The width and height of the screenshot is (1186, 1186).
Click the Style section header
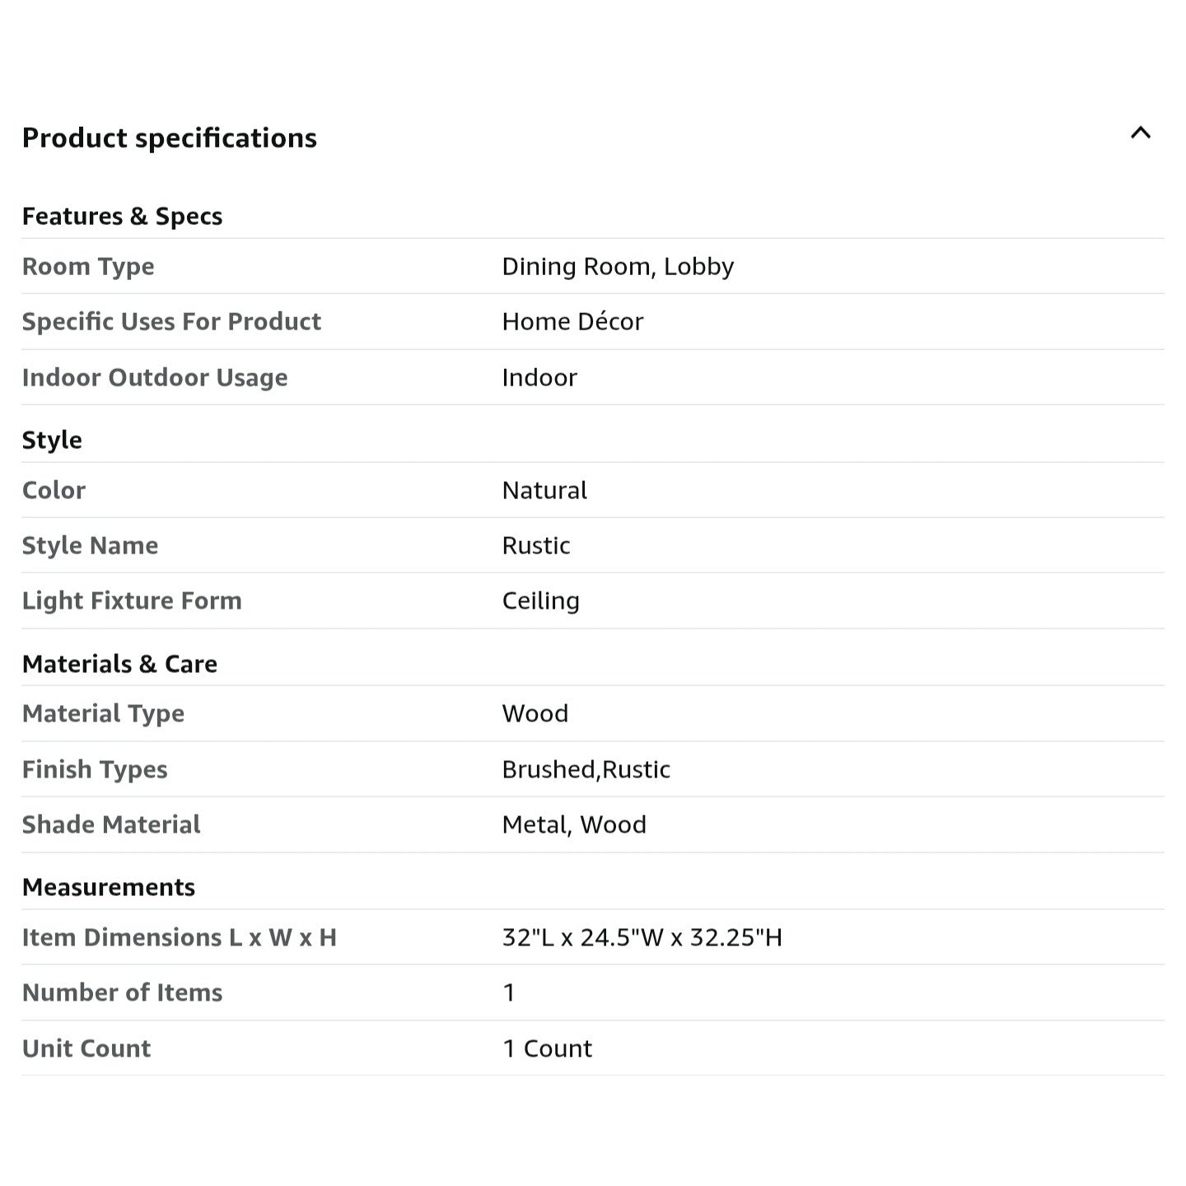[x=52, y=440]
